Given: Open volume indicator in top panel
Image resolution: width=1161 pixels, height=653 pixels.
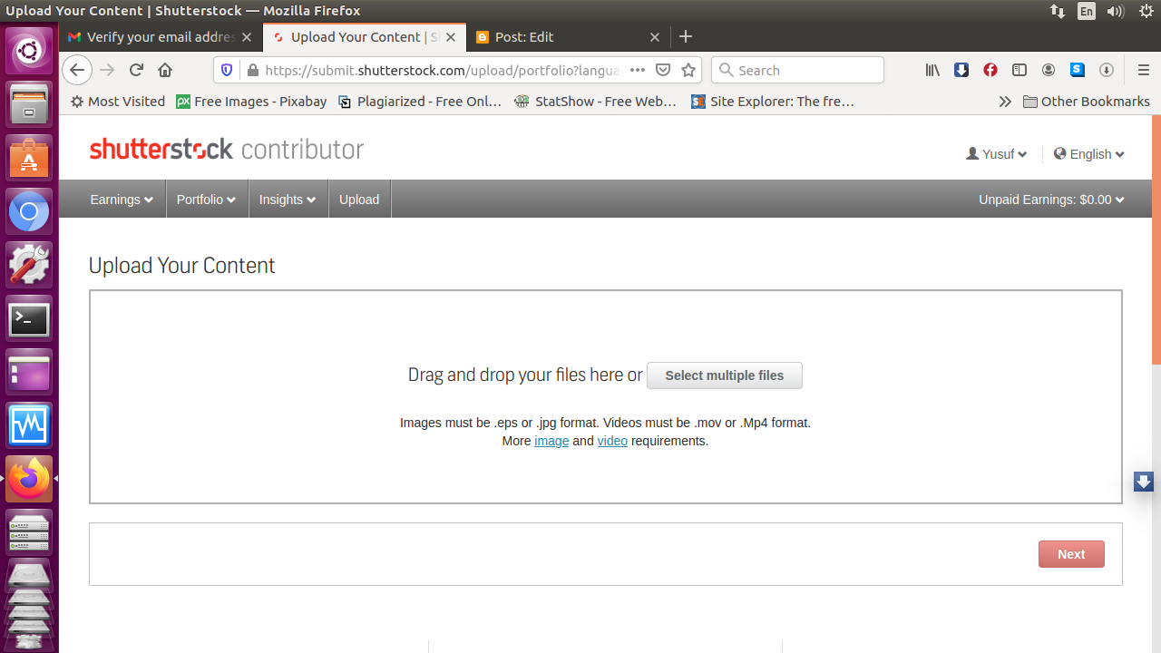Looking at the screenshot, I should pyautogui.click(x=1116, y=11).
